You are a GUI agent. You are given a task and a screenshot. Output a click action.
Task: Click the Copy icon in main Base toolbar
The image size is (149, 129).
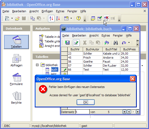coord(33,18)
